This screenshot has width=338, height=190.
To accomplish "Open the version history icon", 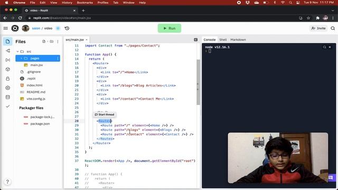I will pyautogui.click(x=67, y=28).
